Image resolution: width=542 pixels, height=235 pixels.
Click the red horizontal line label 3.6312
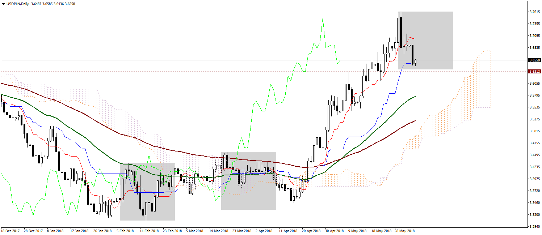click(534, 72)
